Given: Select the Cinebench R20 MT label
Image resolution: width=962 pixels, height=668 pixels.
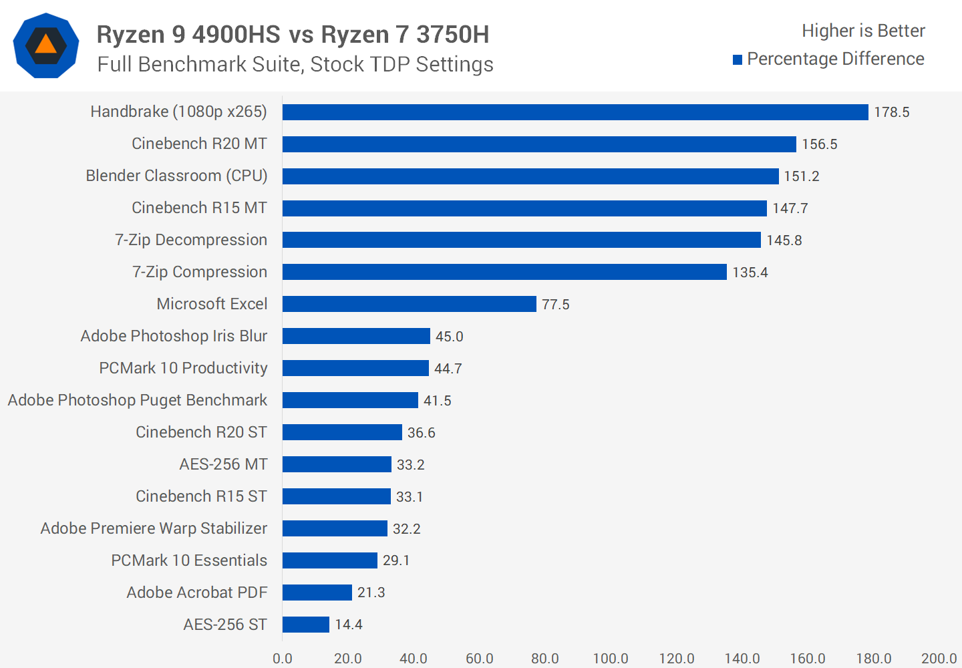Looking at the screenshot, I should [199, 144].
